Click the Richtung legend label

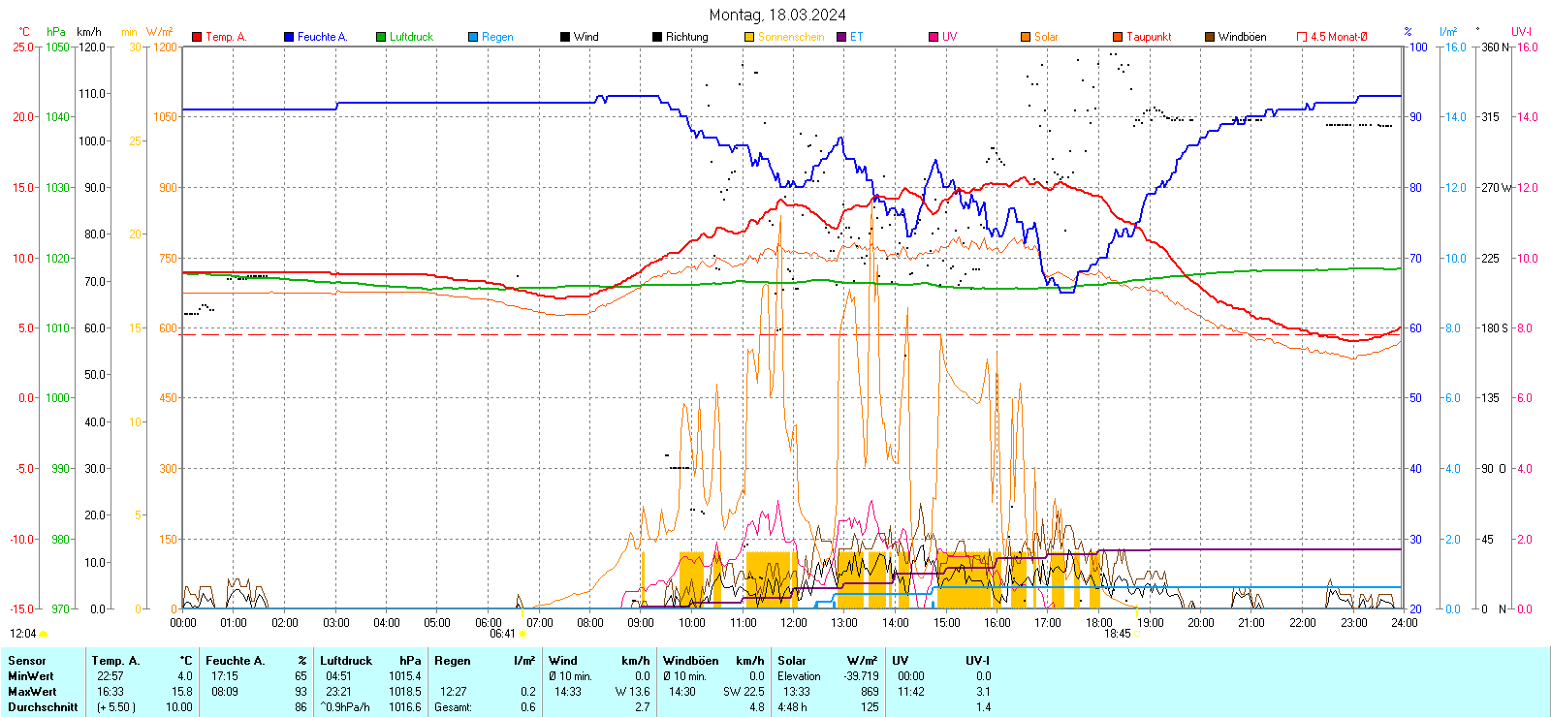[x=686, y=37]
